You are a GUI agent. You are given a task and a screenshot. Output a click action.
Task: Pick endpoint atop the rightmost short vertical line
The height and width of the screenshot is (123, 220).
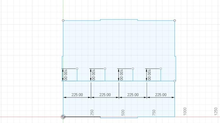tap(161, 69)
